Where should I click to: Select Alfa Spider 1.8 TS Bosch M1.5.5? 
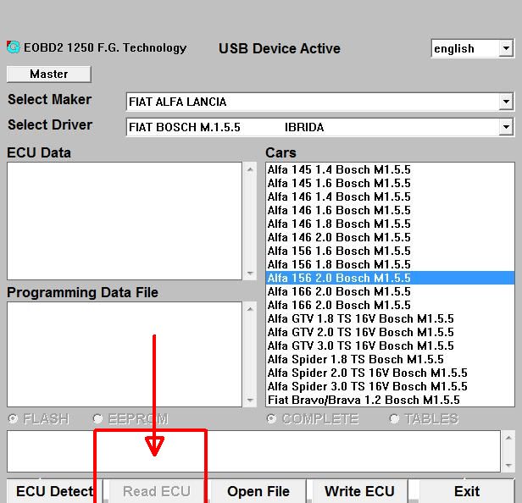click(x=390, y=359)
